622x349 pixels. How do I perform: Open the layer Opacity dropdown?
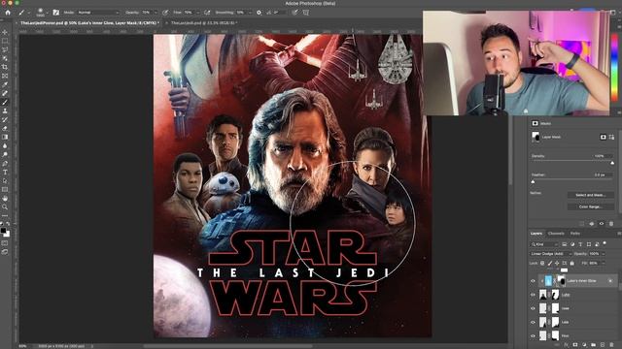(604, 254)
